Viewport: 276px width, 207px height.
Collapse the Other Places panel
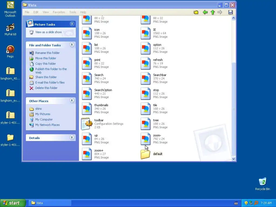pos(72,101)
